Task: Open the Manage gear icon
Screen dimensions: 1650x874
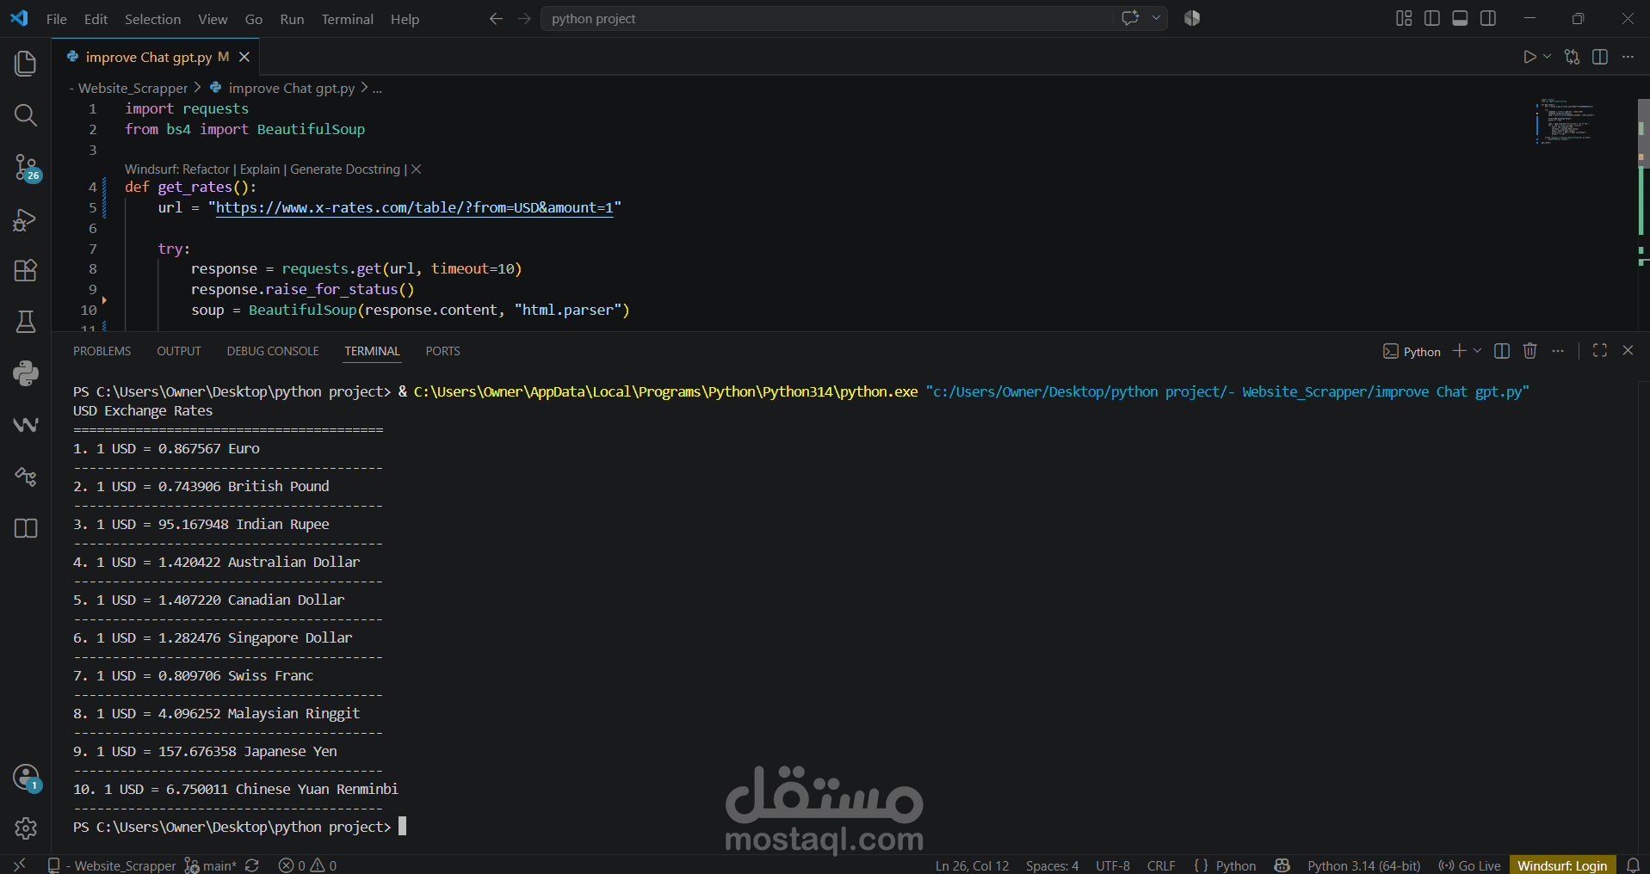Action: [26, 828]
